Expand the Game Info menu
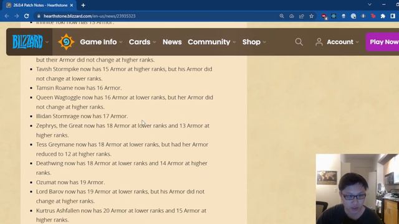This screenshot has width=399, height=224. tap(101, 42)
